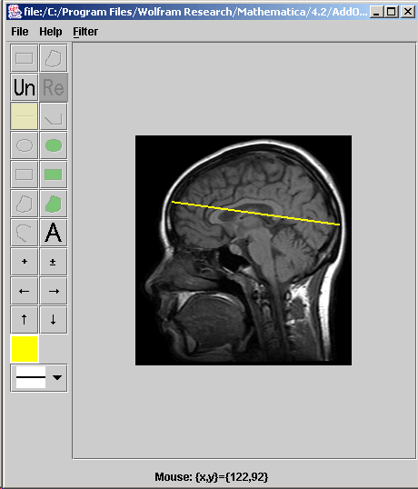Open the Filter menu
The image size is (418, 489).
point(85,32)
